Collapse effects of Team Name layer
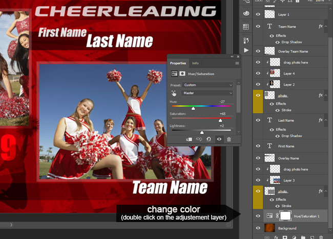This screenshot has height=239, width=333. pos(326,26)
